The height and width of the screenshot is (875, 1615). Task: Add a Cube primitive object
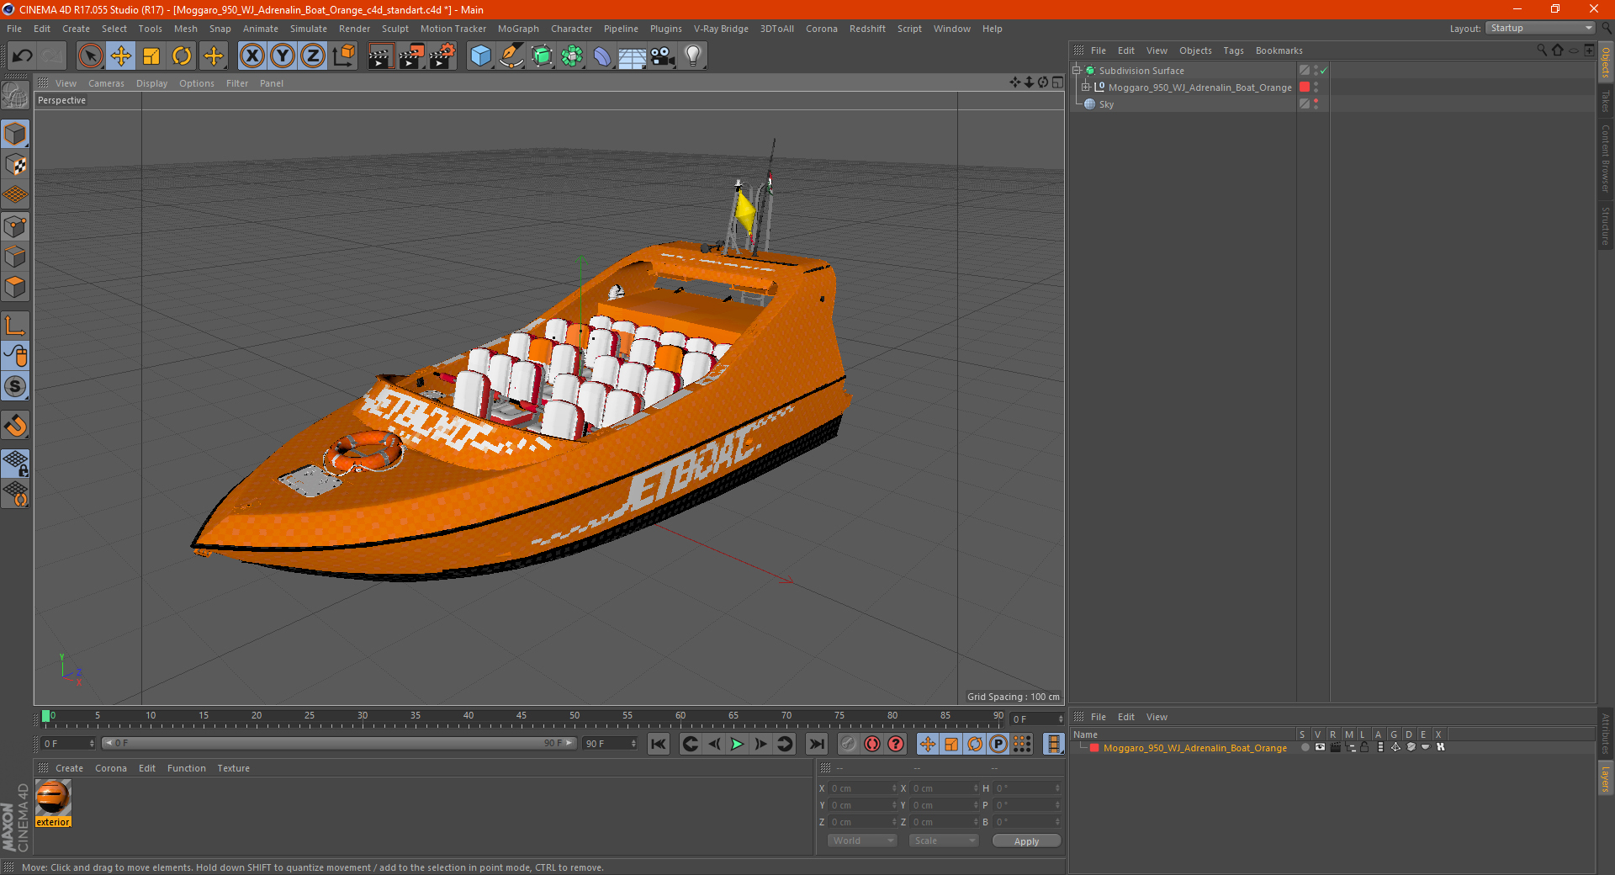coord(480,56)
